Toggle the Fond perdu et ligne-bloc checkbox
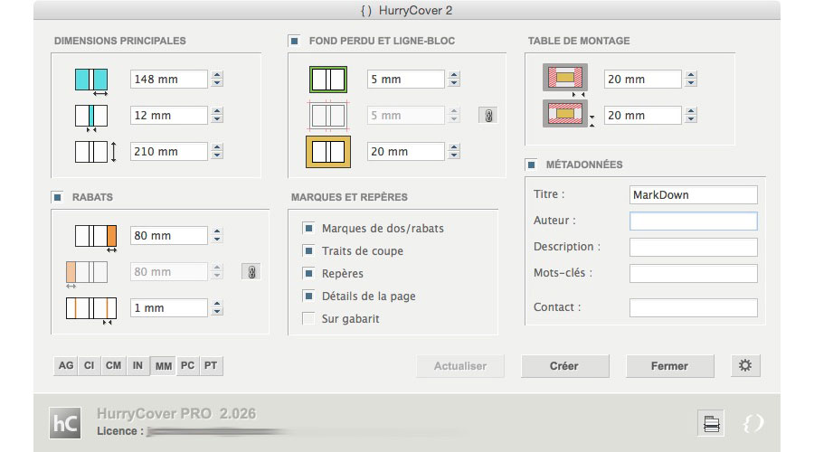 pos(294,41)
